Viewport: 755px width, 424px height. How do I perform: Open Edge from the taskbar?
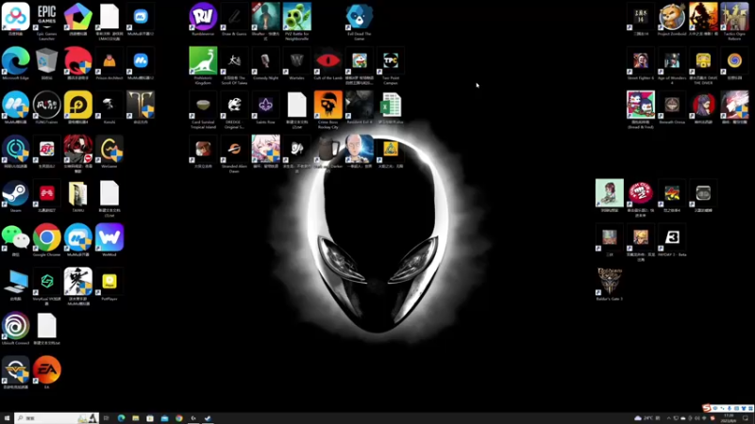121,418
